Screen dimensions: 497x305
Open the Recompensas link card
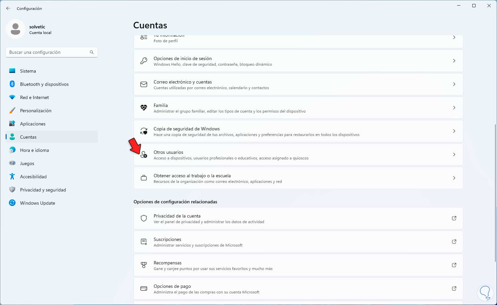298,265
